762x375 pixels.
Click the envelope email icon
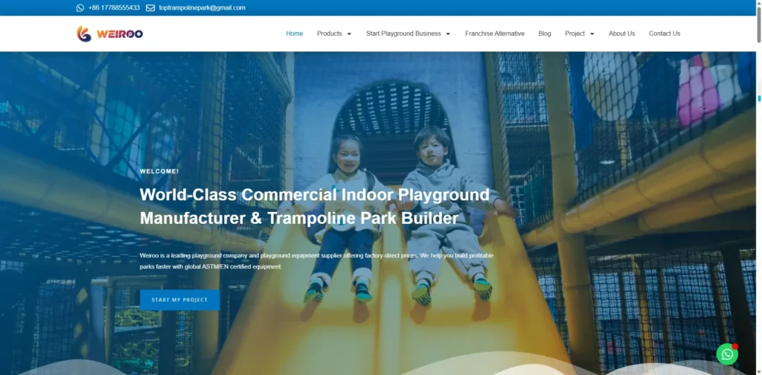150,8
